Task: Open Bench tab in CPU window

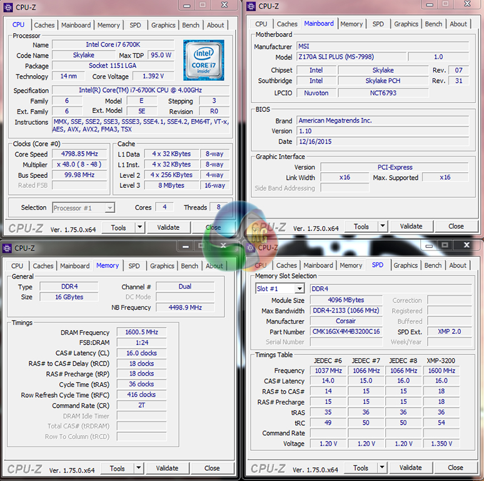Action: click(x=191, y=25)
